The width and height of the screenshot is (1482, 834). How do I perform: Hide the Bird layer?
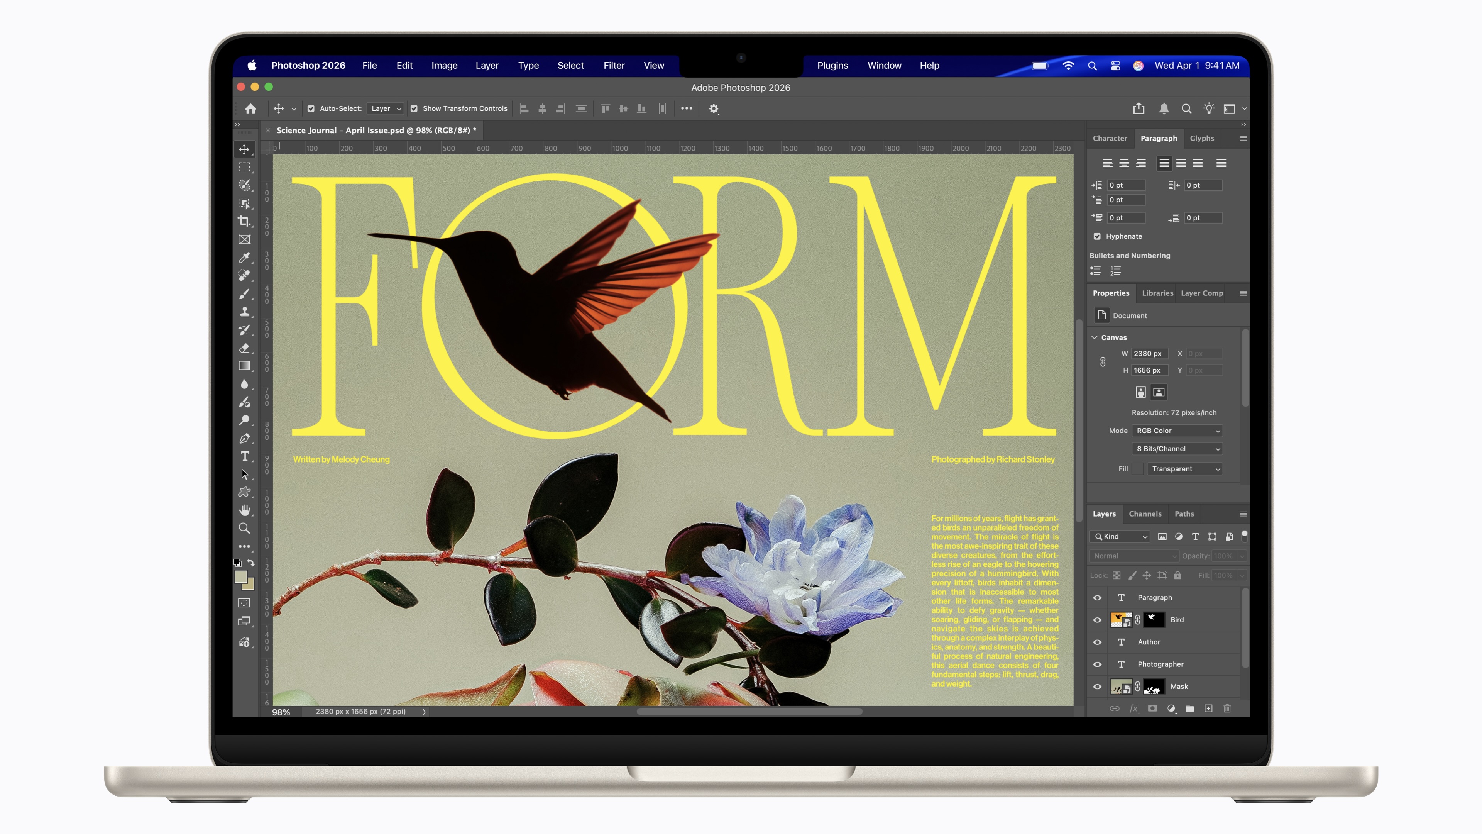[x=1097, y=620]
